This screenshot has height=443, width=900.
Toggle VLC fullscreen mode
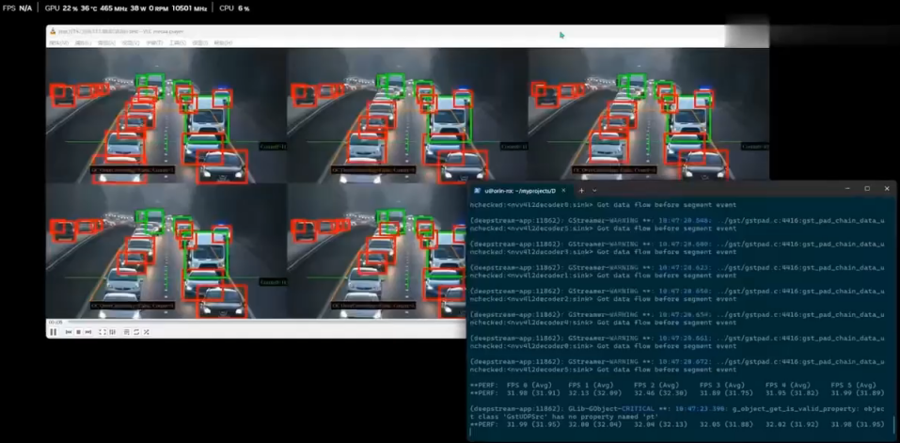click(103, 332)
